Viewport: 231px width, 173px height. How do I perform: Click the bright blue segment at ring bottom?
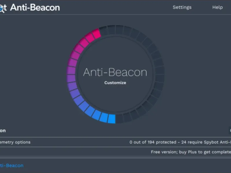coord(111,119)
